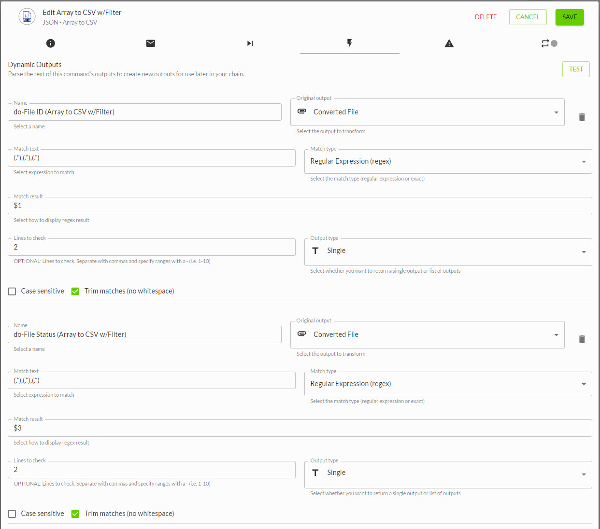Open the warning triangle tab icon
This screenshot has width=600, height=529.
click(x=449, y=43)
